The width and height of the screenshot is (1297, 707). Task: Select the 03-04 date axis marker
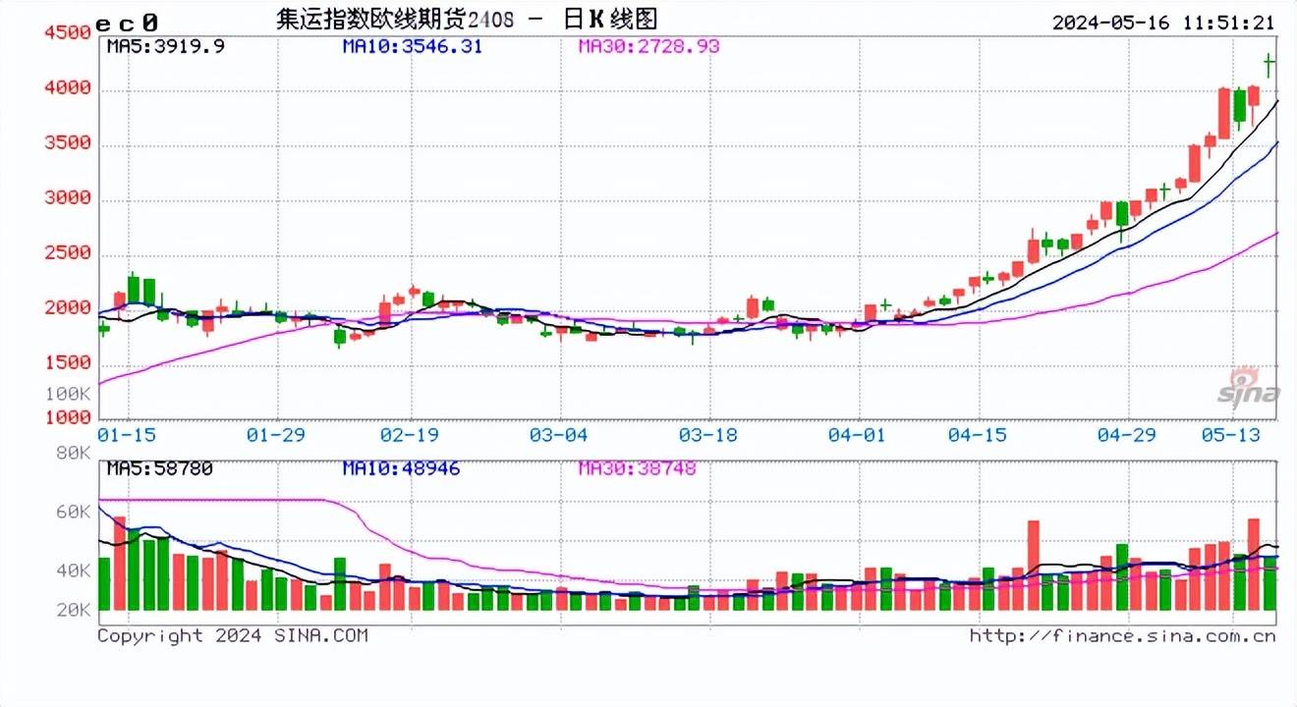559,434
